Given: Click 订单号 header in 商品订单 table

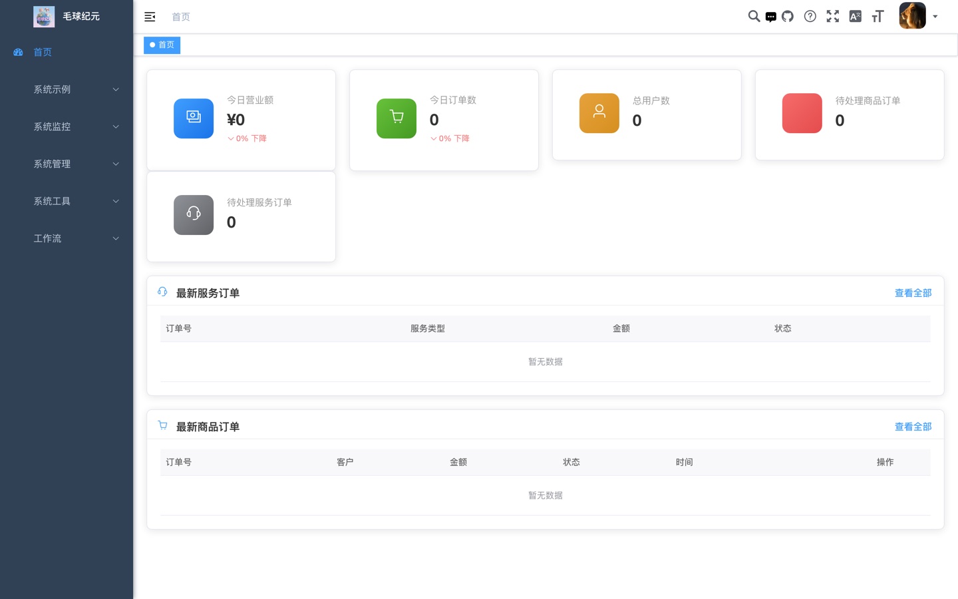Looking at the screenshot, I should 178,462.
